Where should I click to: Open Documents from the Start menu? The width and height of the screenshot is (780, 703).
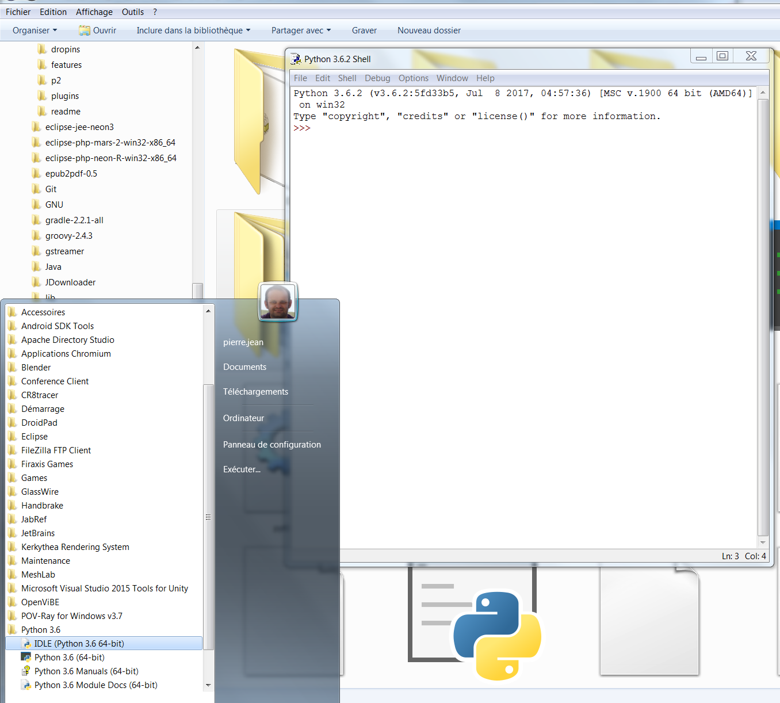pyautogui.click(x=245, y=367)
